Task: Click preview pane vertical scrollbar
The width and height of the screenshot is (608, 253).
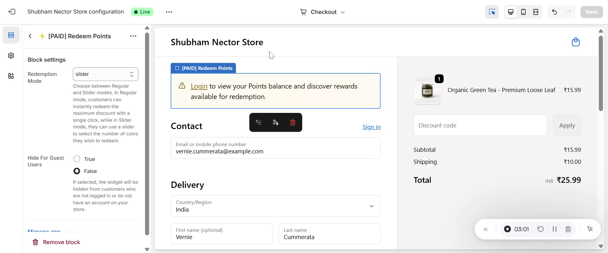Action: (601, 73)
